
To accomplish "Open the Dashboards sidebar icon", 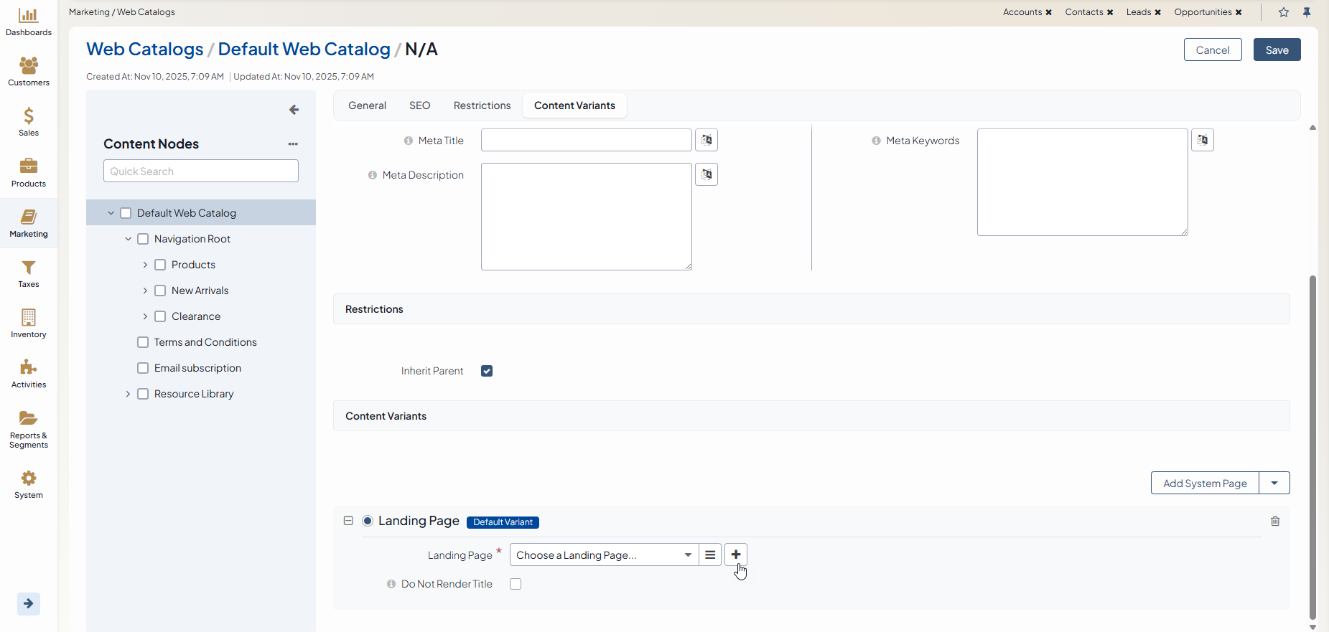I will [29, 22].
